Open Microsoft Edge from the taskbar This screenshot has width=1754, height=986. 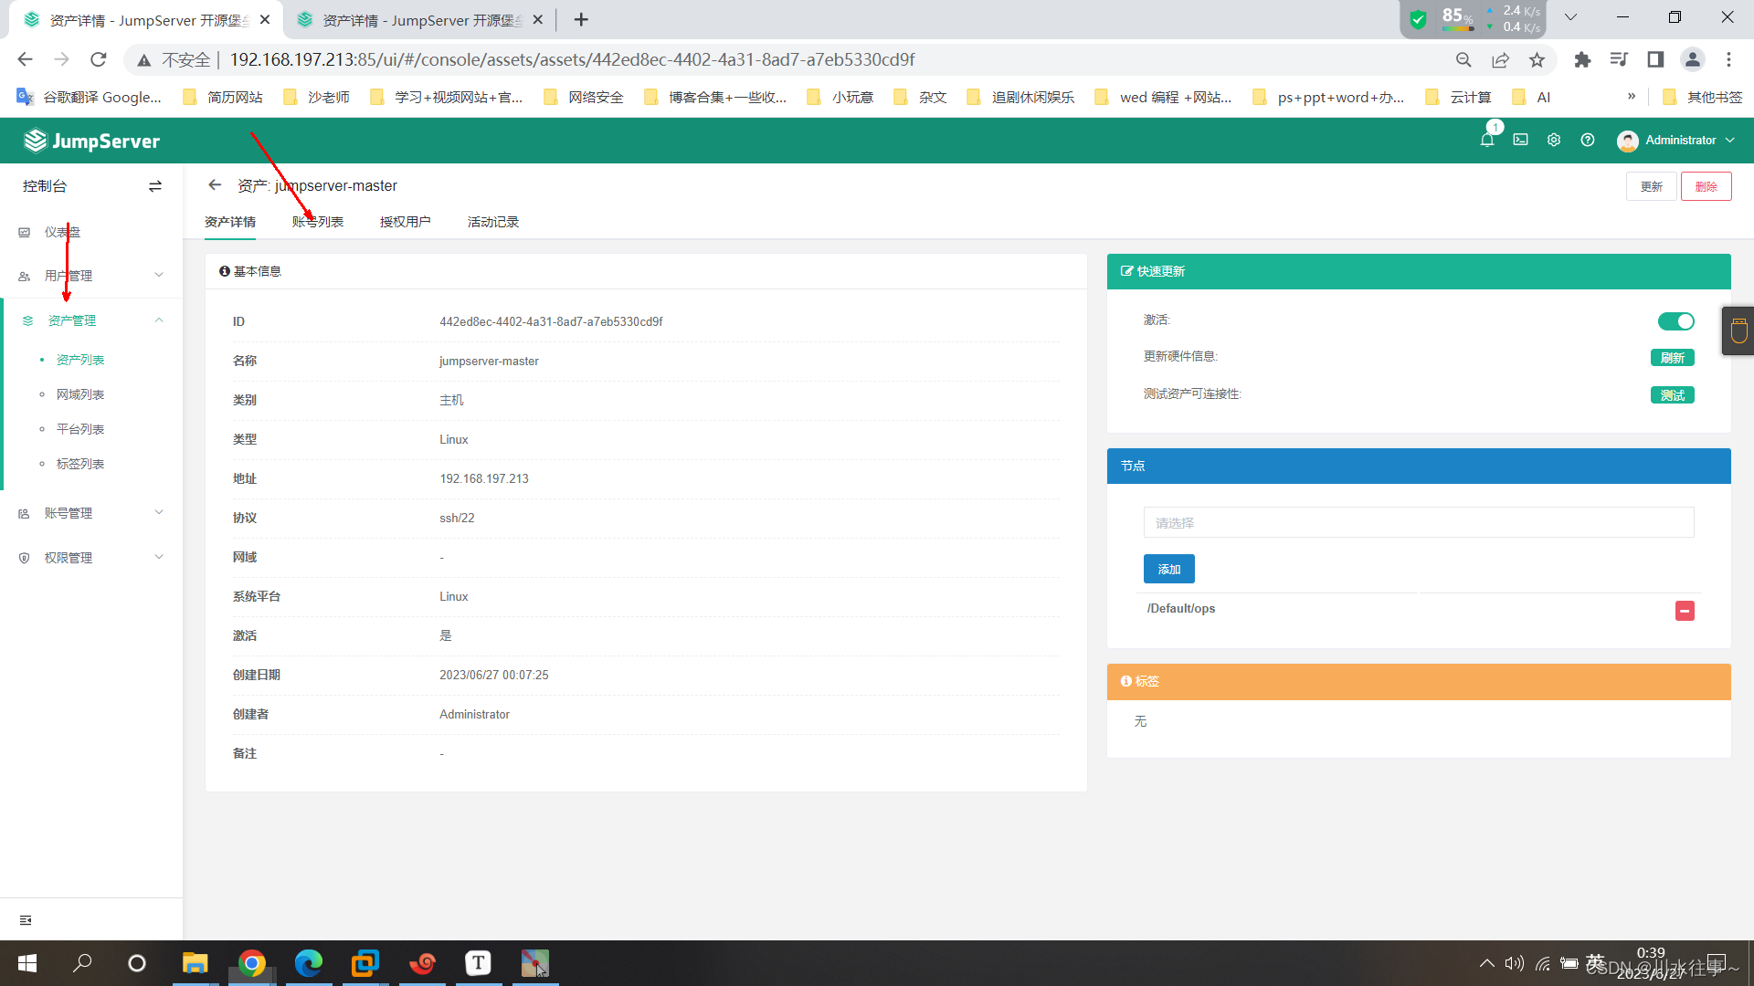tap(309, 963)
